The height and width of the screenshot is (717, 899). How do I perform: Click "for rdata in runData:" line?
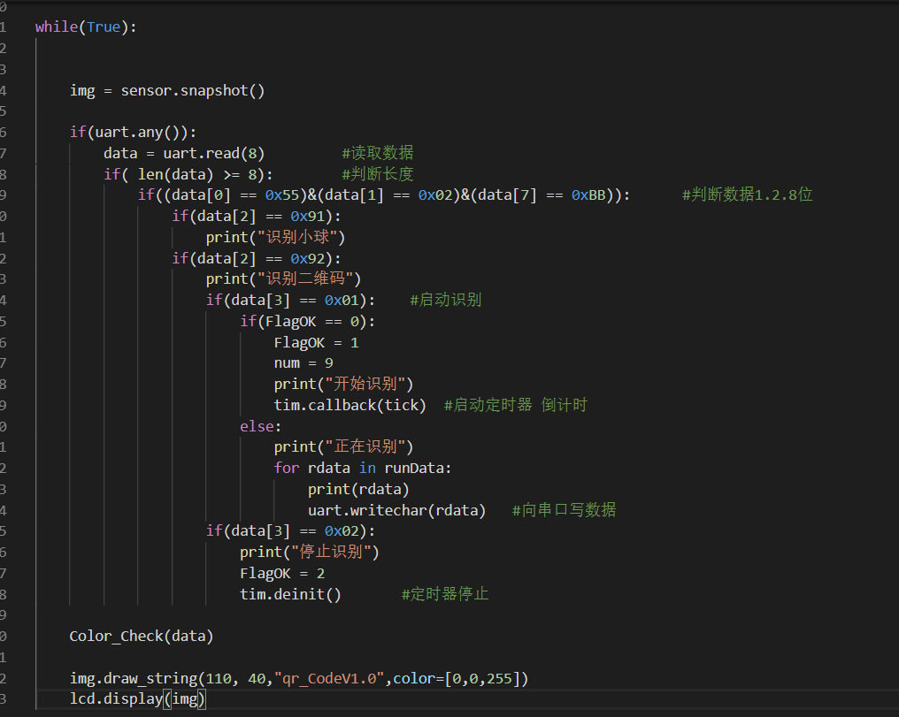tap(363, 469)
